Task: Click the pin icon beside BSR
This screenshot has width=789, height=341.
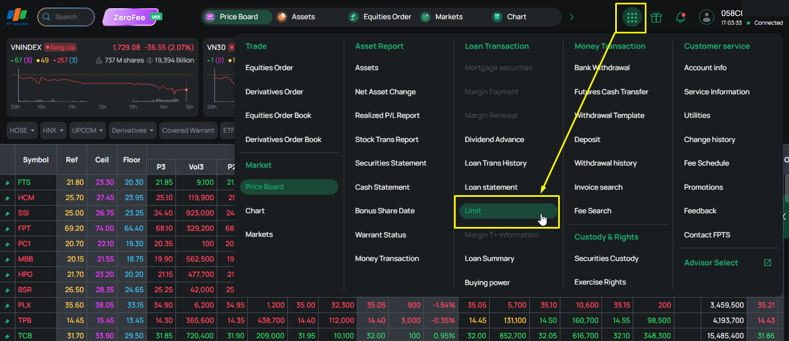Action: 8,290
